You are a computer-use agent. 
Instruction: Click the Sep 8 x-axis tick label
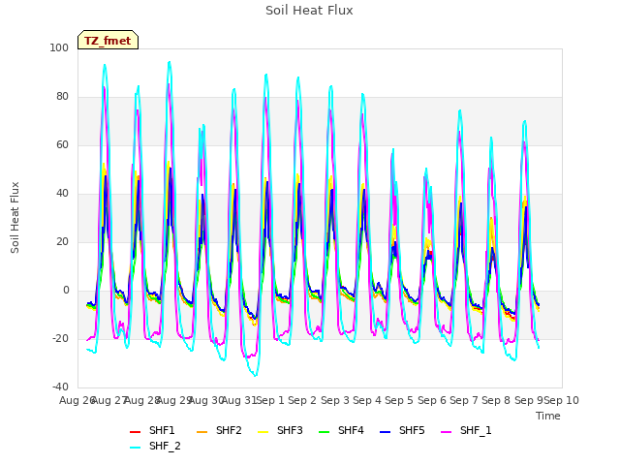[496, 400]
